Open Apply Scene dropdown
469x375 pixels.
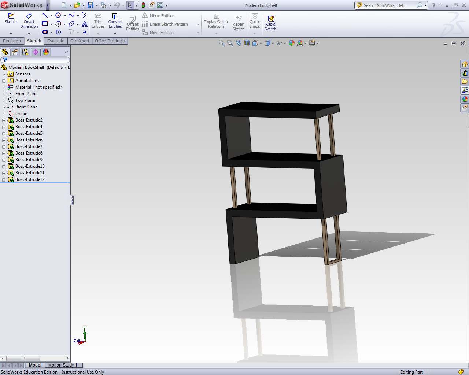(x=305, y=43)
